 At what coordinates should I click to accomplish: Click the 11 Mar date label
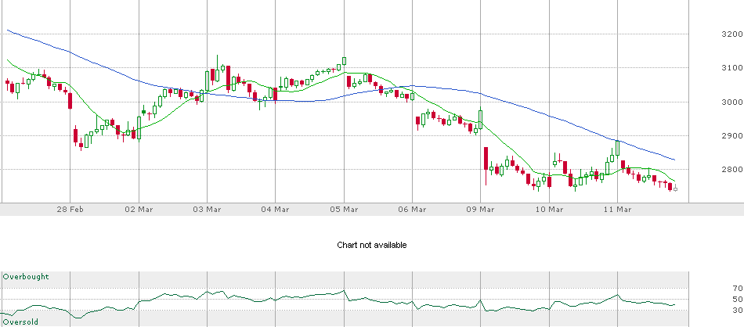coord(617,210)
